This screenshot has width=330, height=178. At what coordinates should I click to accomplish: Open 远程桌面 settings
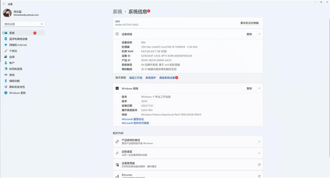(x=188, y=153)
